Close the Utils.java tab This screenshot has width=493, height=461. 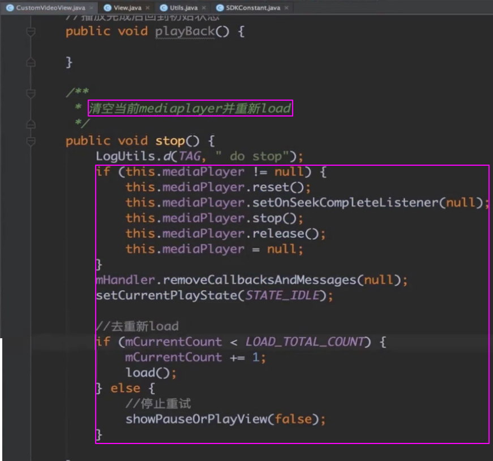pos(205,8)
